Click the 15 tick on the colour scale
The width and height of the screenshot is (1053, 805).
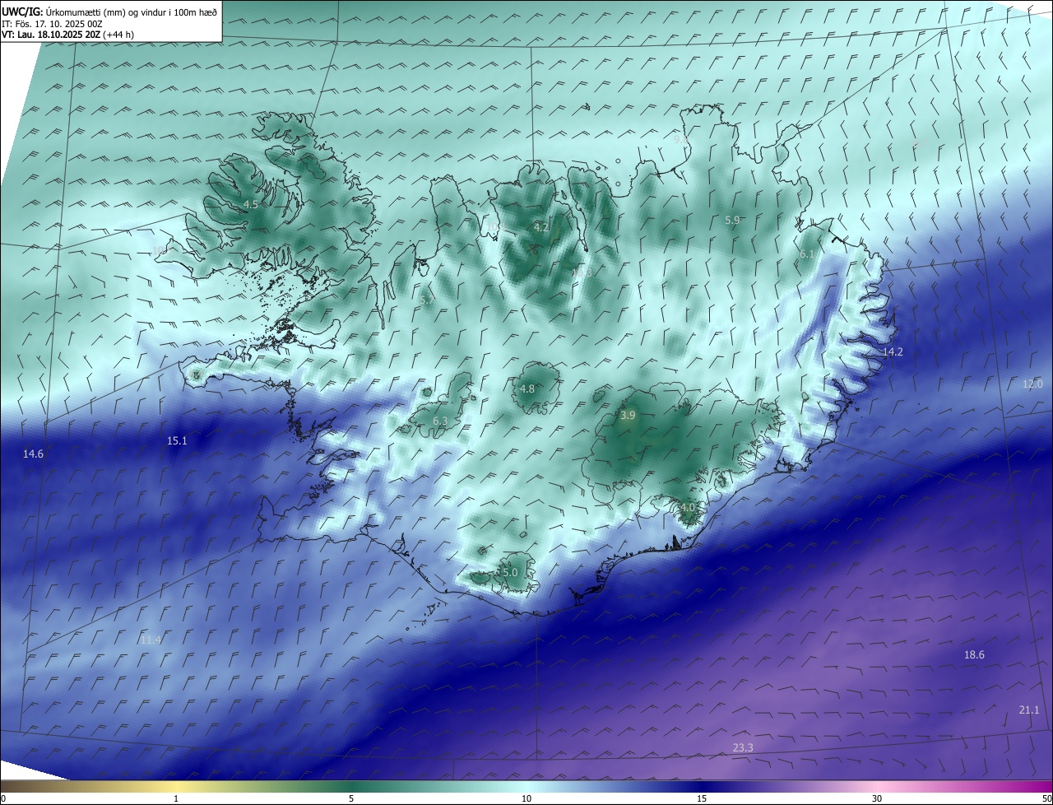702,798
